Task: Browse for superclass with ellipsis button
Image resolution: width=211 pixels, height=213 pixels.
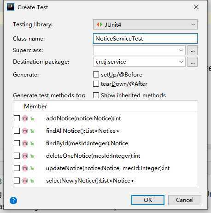Action: (x=193, y=50)
